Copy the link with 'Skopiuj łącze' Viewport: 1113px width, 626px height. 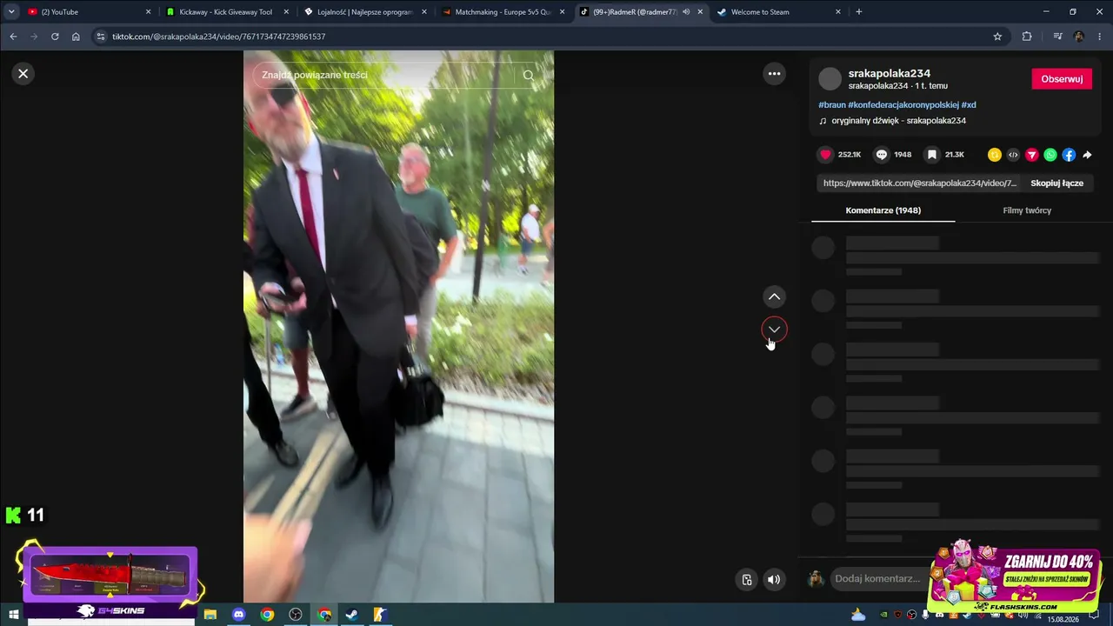point(1056,183)
